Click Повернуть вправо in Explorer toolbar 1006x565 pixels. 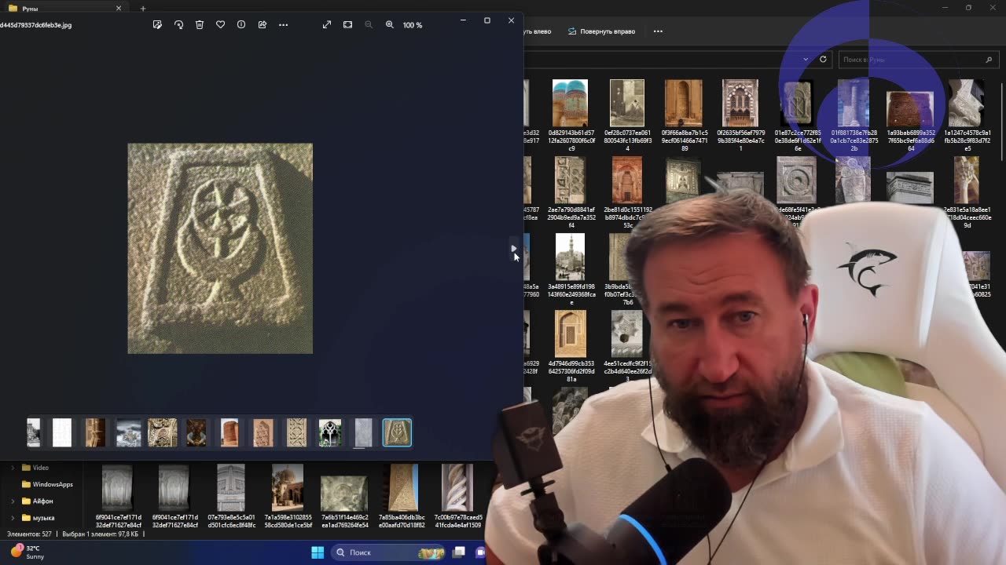coord(601,31)
